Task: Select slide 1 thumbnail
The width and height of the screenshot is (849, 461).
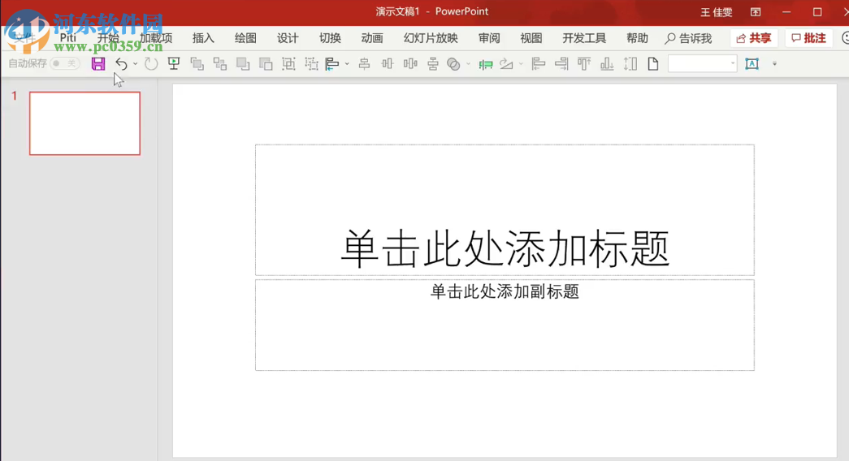Action: tap(85, 123)
